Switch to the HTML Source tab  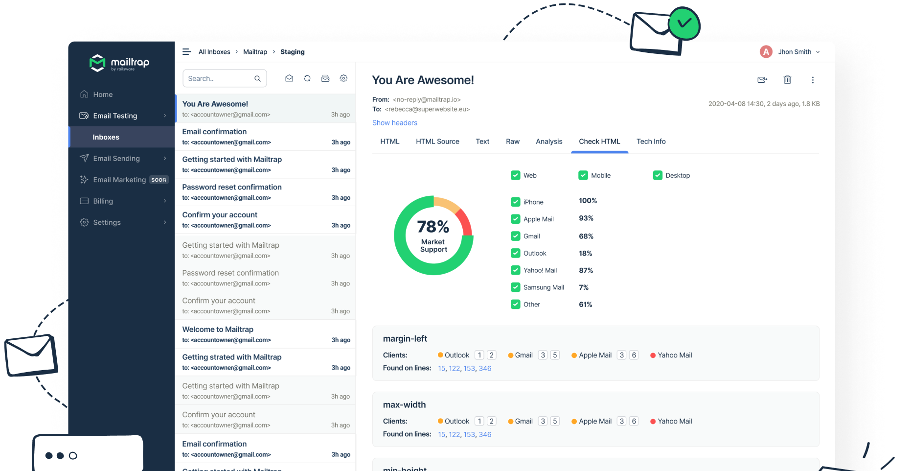437,141
